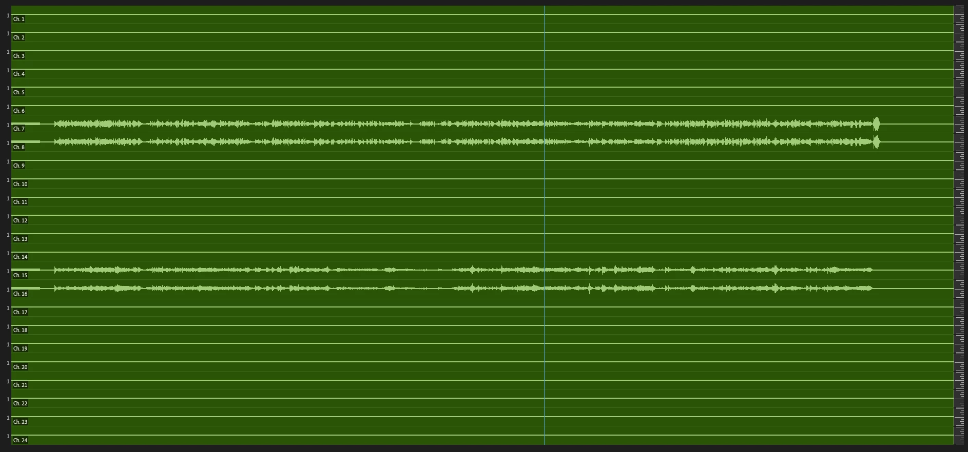This screenshot has height=452, width=968.
Task: Click the Ch. 7 waveform's loud ending burst
Action: (x=877, y=124)
